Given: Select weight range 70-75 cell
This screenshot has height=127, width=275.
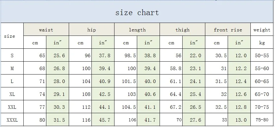Looking at the screenshot, I should [x=262, y=107].
